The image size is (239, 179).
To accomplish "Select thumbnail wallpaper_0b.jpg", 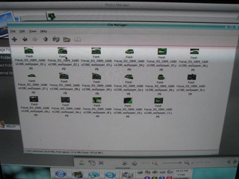I will pyautogui.click(x=161, y=77).
